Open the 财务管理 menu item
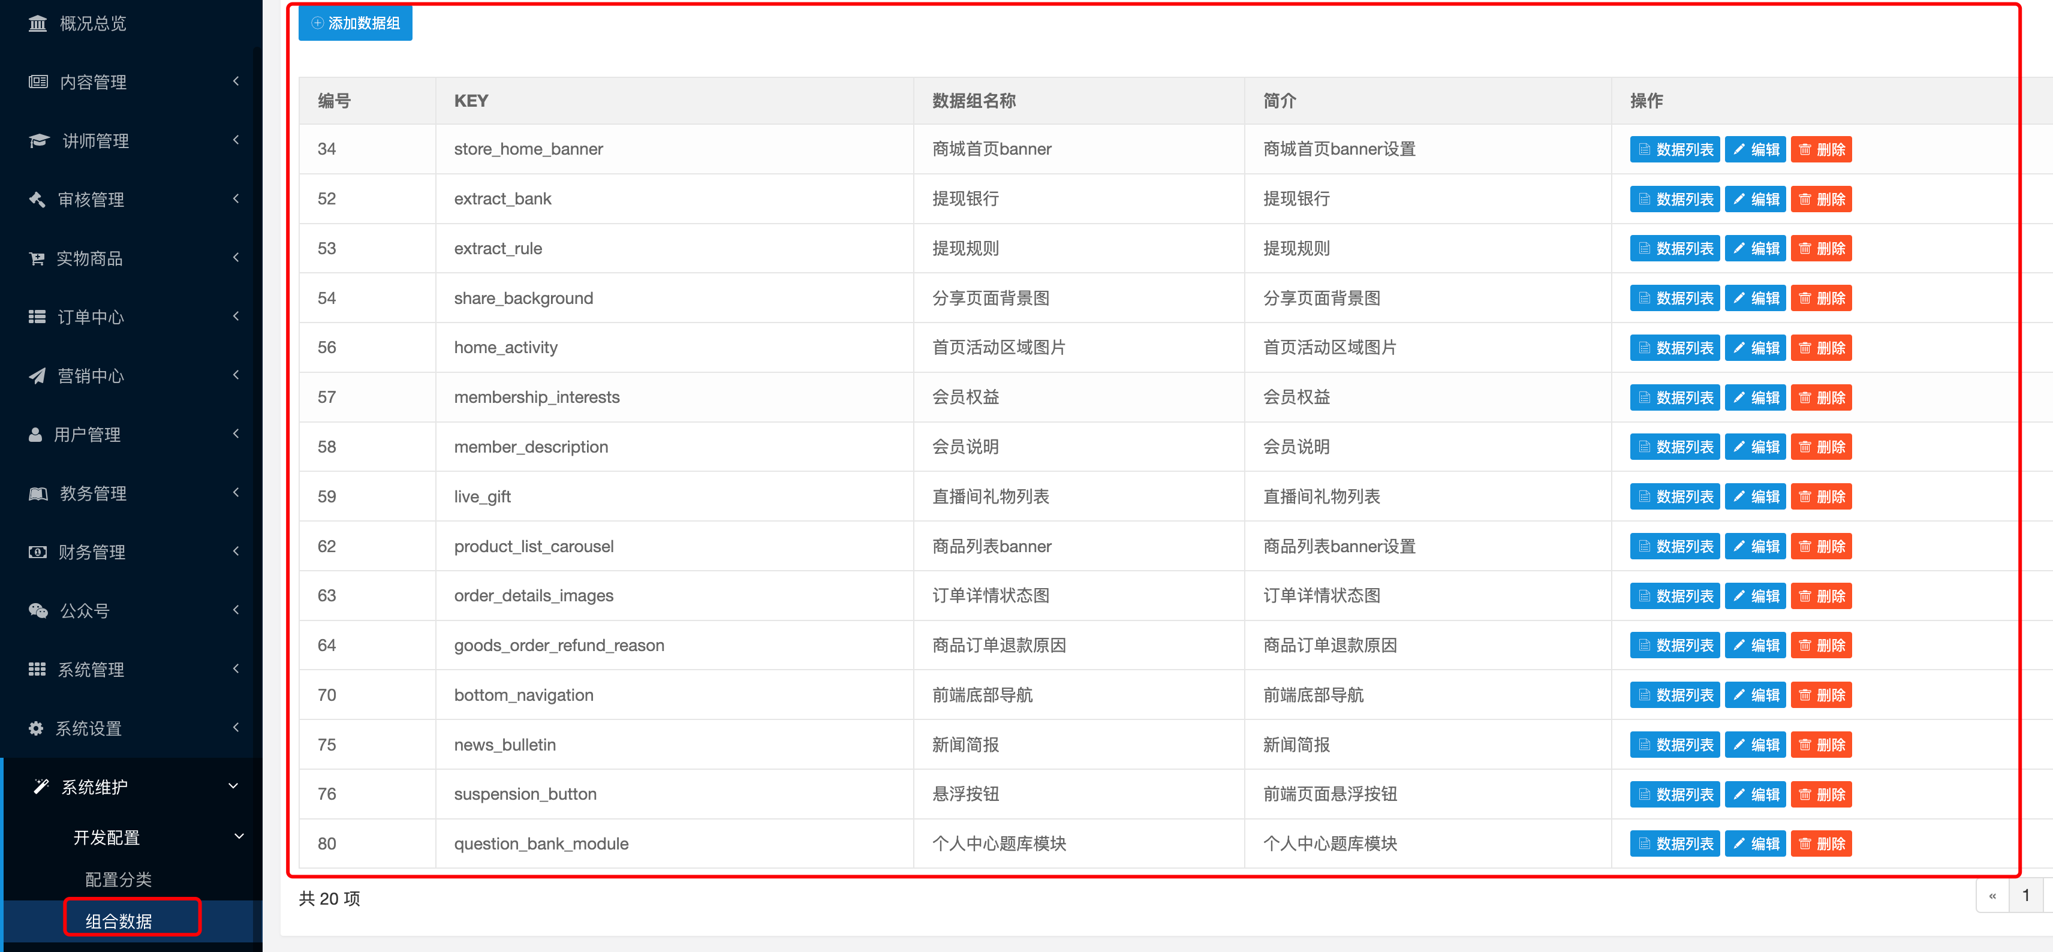This screenshot has width=2053, height=952. [131, 552]
